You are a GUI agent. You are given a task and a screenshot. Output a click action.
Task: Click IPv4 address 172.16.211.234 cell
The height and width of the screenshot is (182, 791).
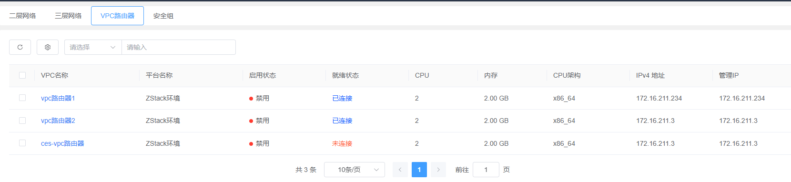pyautogui.click(x=659, y=98)
